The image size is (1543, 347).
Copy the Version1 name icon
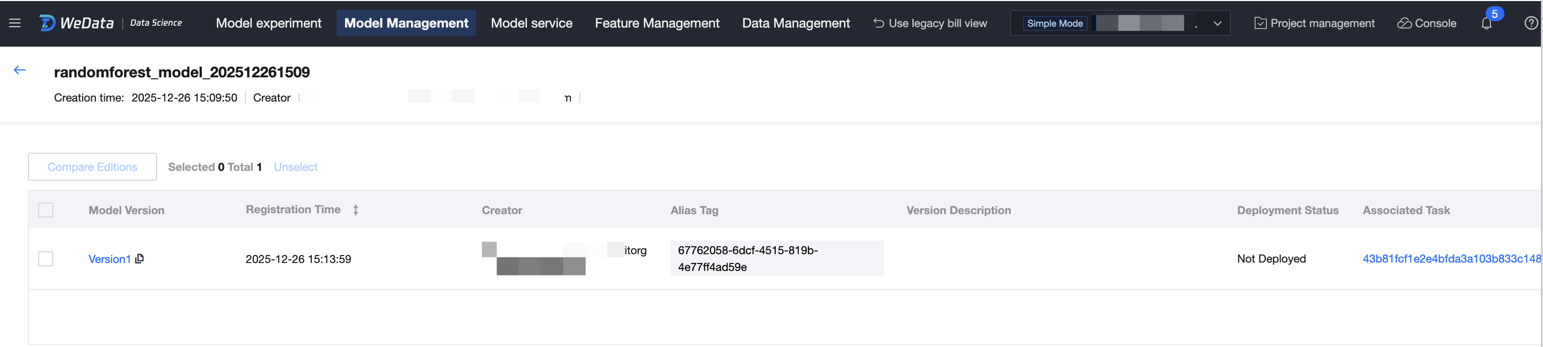[x=140, y=259]
